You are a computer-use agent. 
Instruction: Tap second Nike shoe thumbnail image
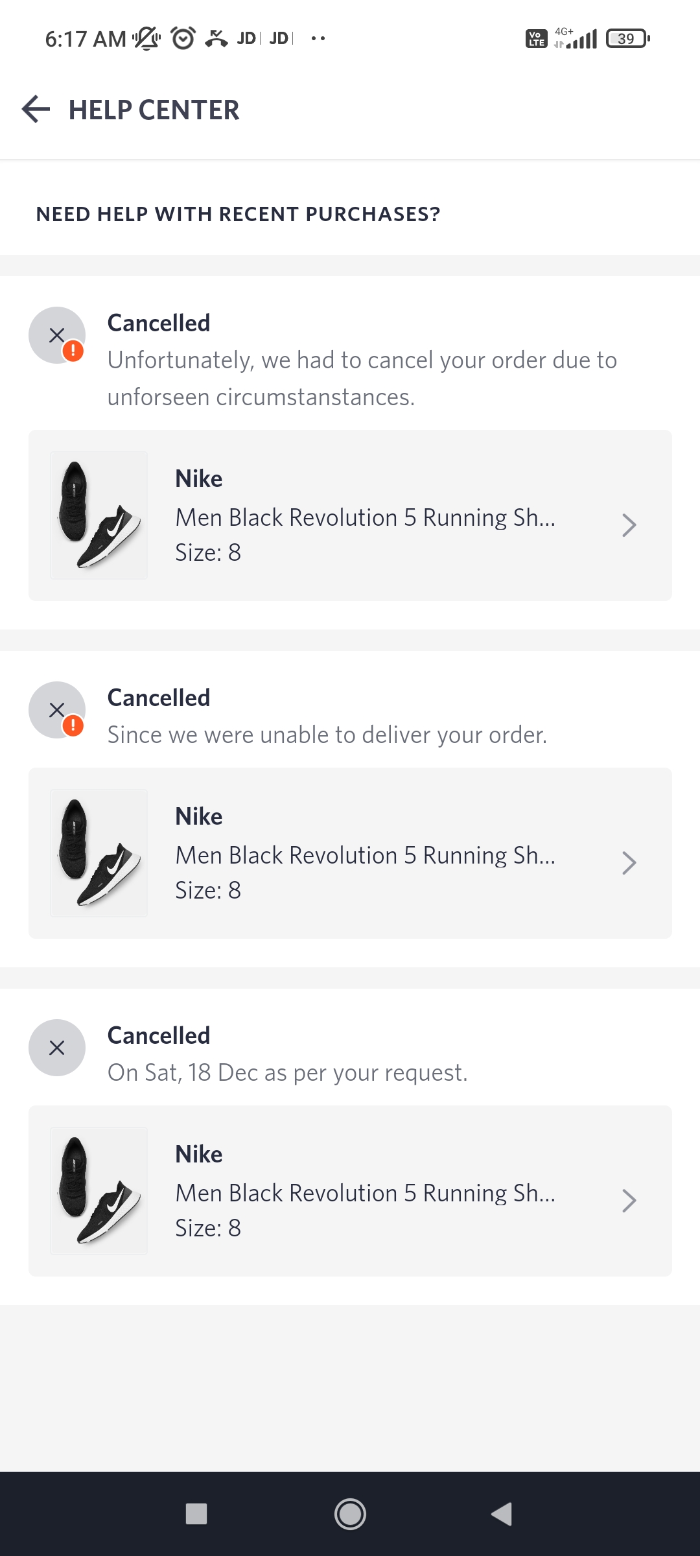pos(99,853)
